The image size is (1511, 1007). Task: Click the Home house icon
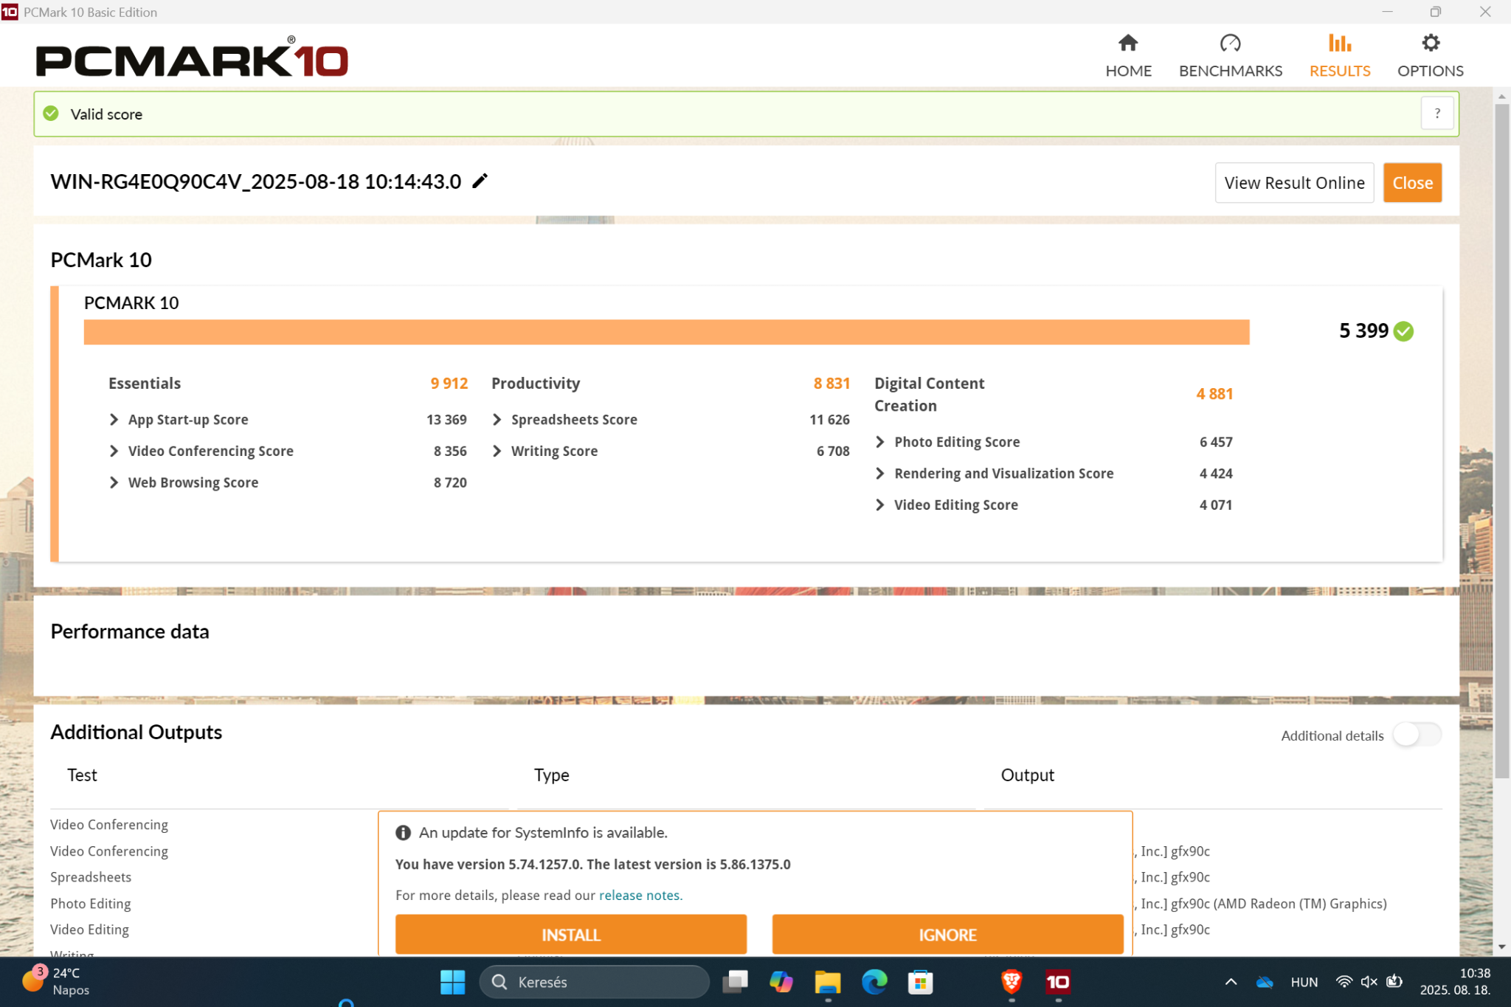[1127, 43]
